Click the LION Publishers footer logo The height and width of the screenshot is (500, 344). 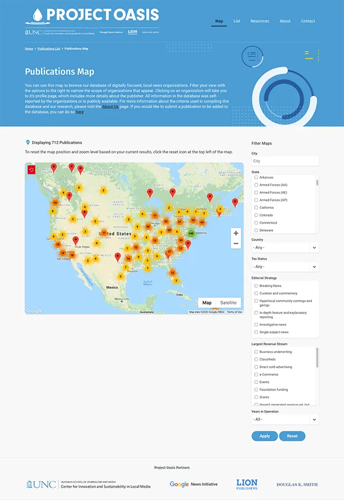pyautogui.click(x=247, y=484)
